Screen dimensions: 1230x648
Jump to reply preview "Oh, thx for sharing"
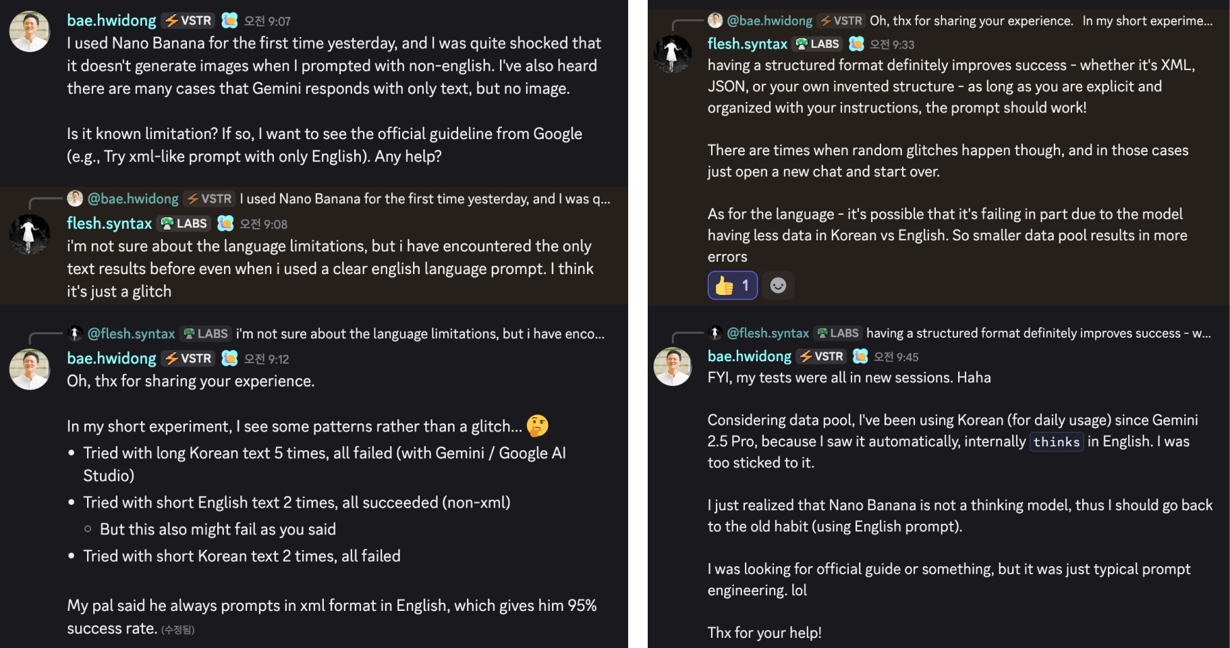[1040, 21]
